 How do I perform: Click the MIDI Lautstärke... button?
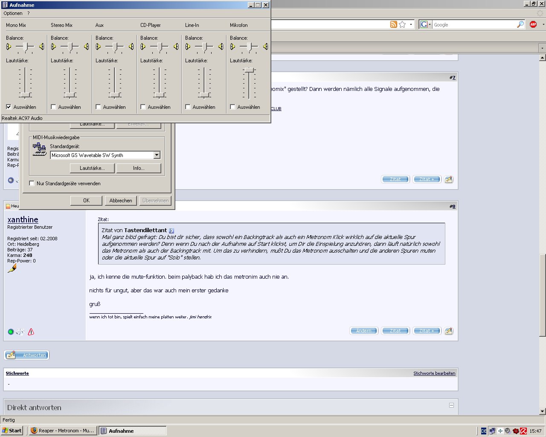(92, 168)
